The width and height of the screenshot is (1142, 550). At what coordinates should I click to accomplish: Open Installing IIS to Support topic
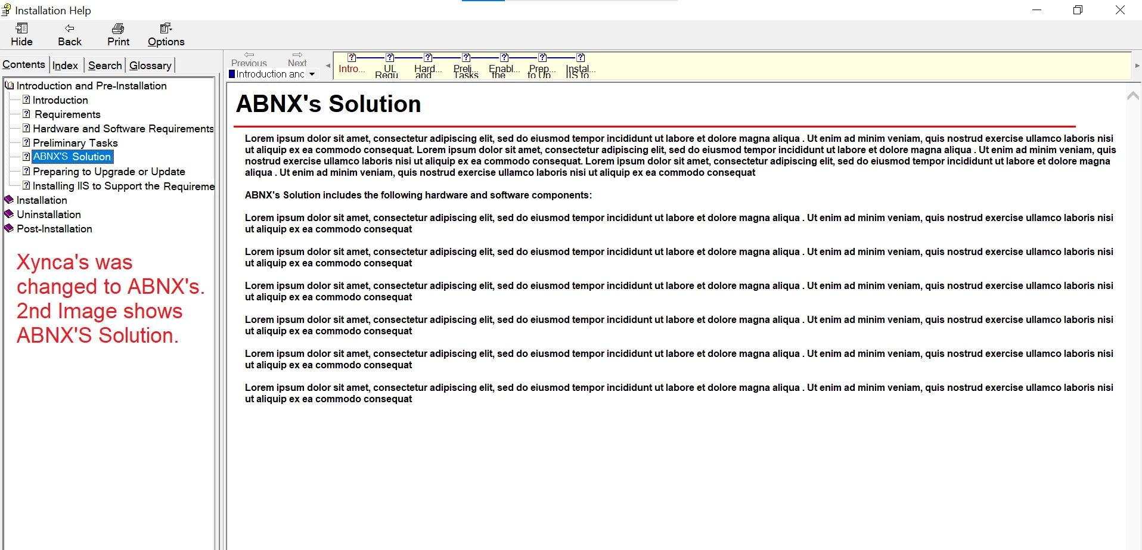(123, 186)
